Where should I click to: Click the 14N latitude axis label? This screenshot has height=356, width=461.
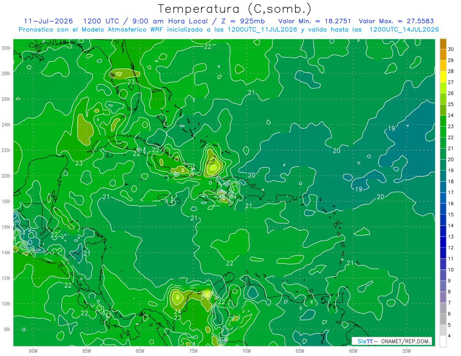[6, 252]
